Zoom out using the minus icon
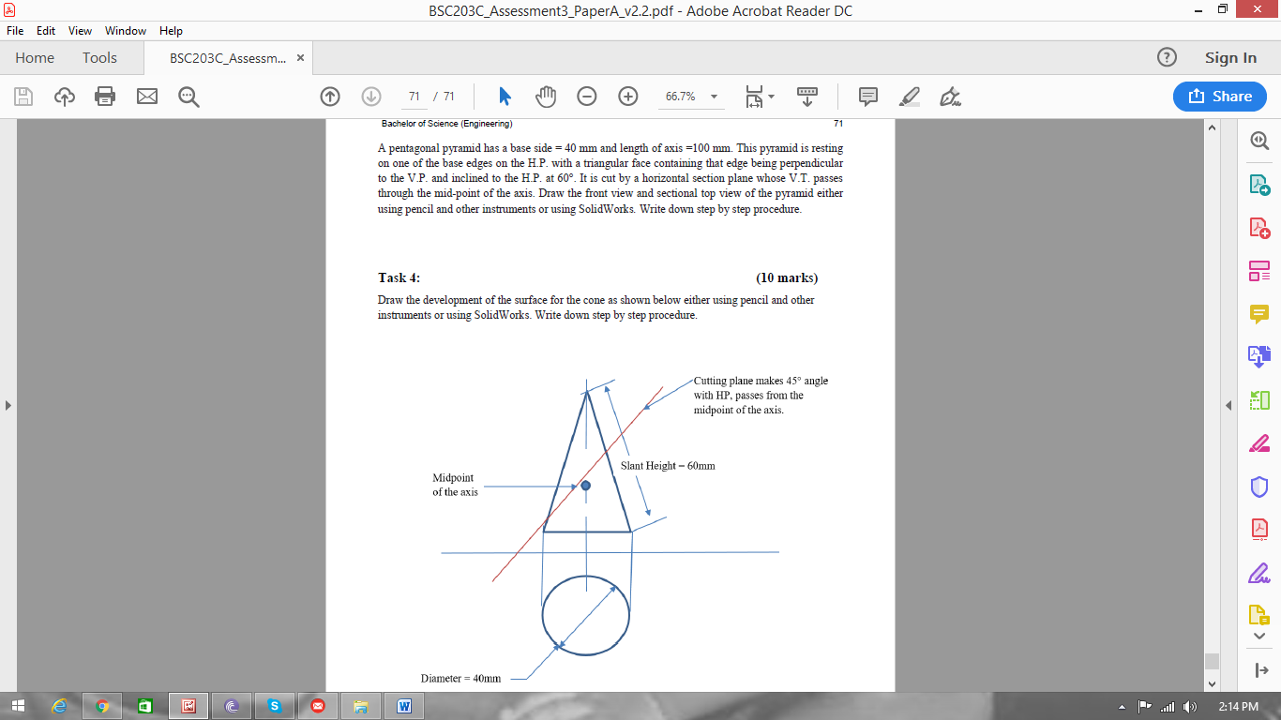Image resolution: width=1281 pixels, height=720 pixels. (x=587, y=96)
